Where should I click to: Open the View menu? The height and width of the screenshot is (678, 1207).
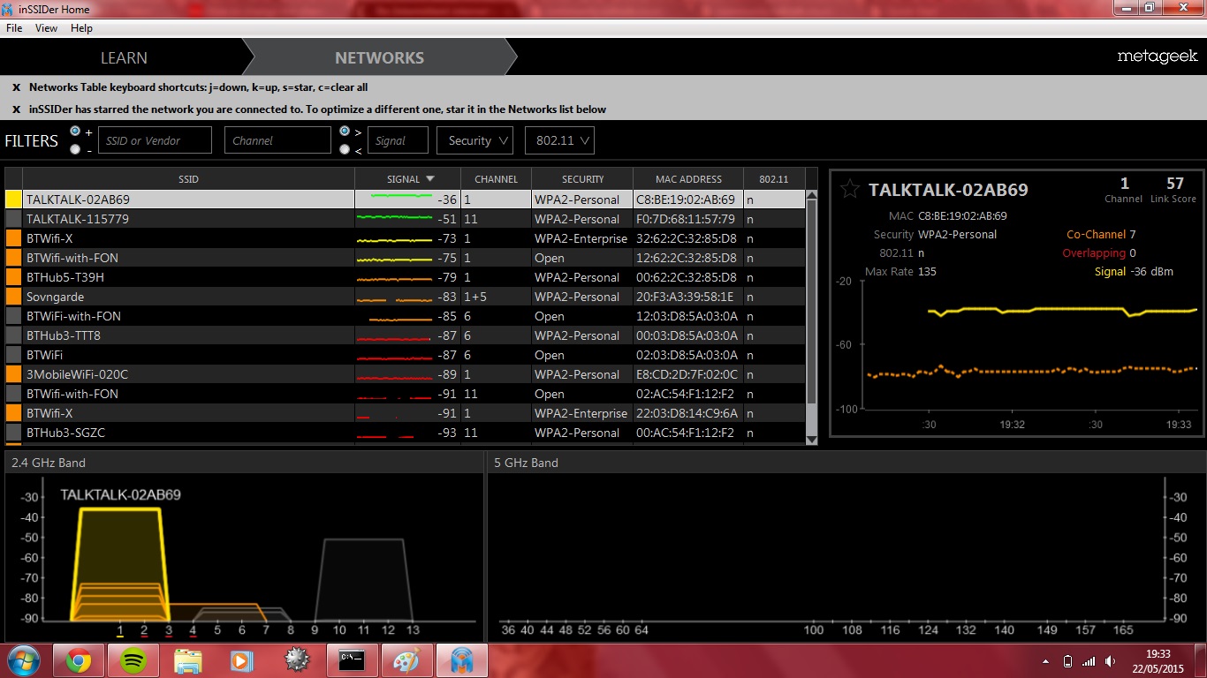[46, 28]
